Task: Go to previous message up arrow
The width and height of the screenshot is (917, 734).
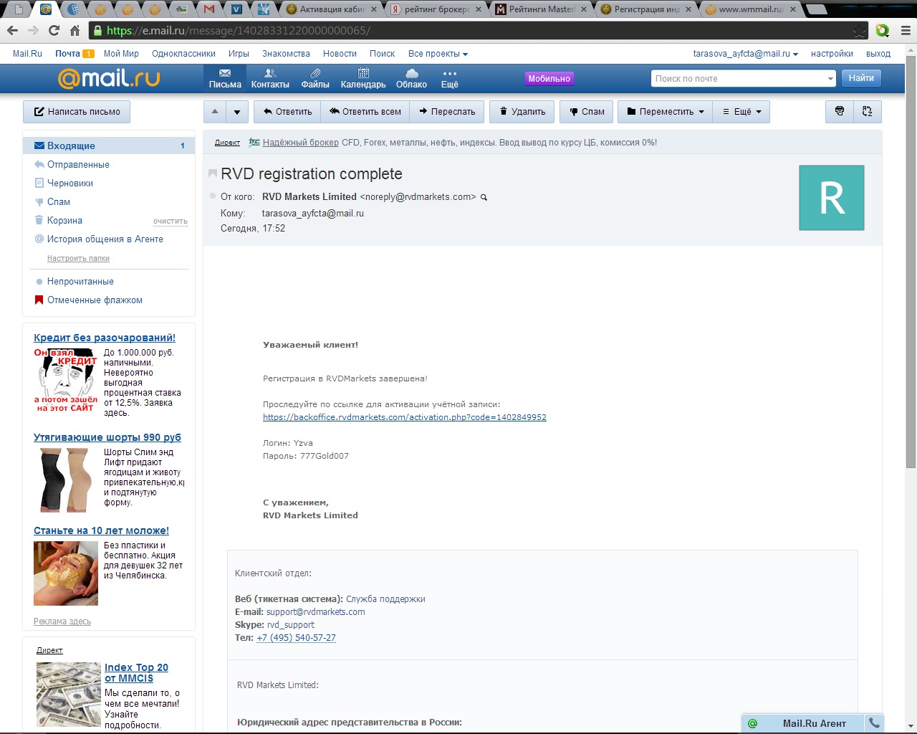Action: pos(215,111)
